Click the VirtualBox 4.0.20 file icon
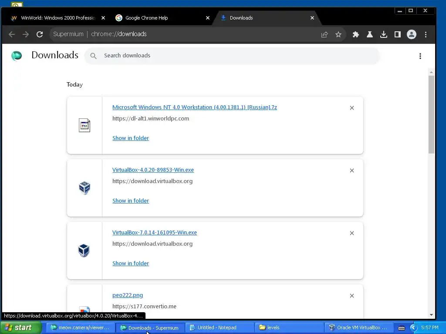Screen dimensions: 446x334 click(84, 188)
